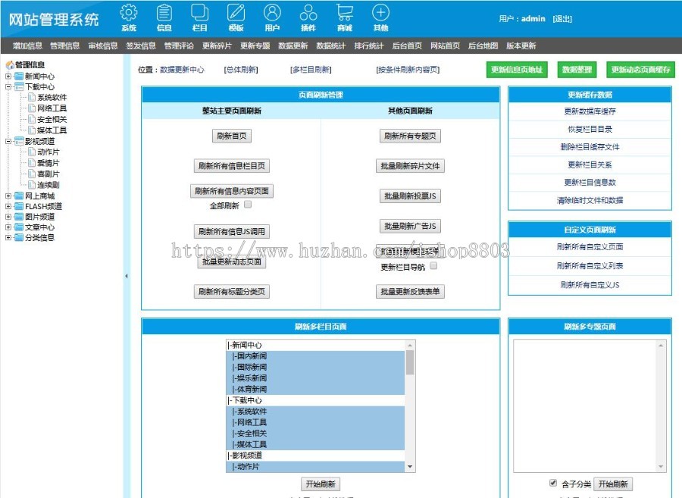Viewport: 682px width, 498px height.
Task: Click the 批量更新反馈表单 button
Action: (x=410, y=291)
